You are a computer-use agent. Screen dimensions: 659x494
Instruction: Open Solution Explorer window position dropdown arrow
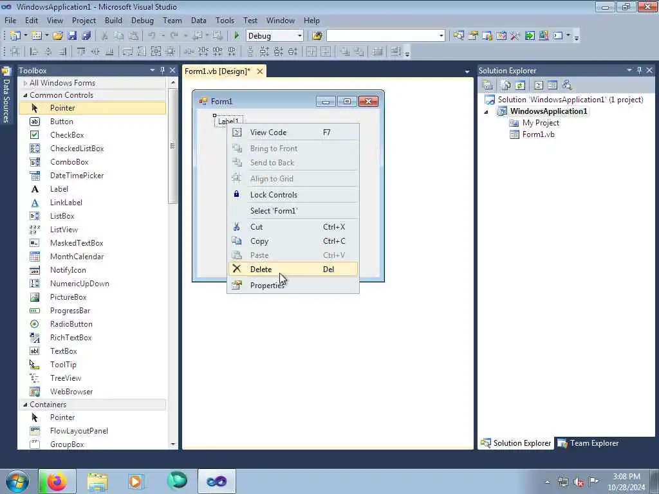[629, 70]
